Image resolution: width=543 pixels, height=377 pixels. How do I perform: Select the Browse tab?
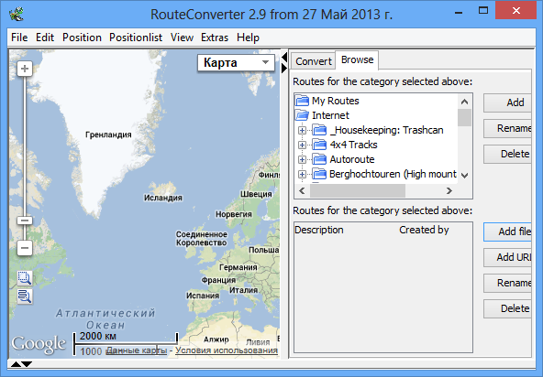pos(357,59)
